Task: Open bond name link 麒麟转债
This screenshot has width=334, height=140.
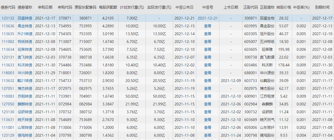Action: 25,104
